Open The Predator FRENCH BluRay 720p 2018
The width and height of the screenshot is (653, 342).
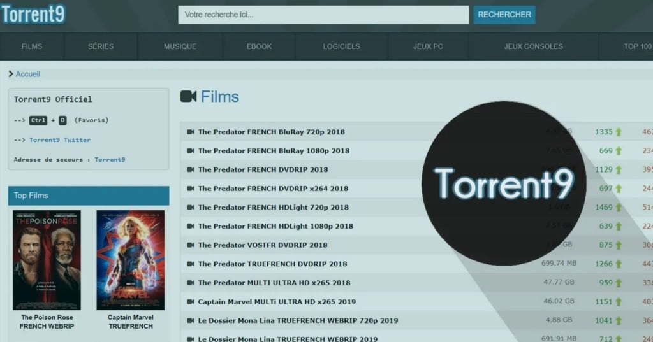[x=272, y=132]
